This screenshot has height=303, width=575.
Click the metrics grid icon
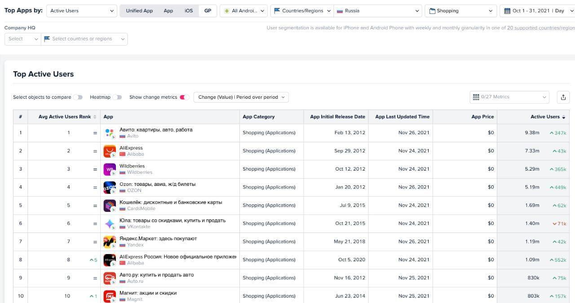coord(476,97)
